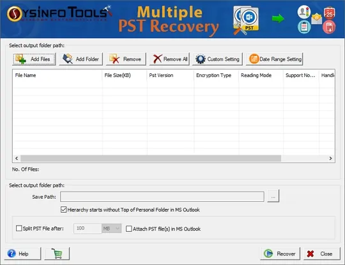Check Attach PST file(s) in MS Outlook
This screenshot has height=265, width=345.
pos(128,229)
